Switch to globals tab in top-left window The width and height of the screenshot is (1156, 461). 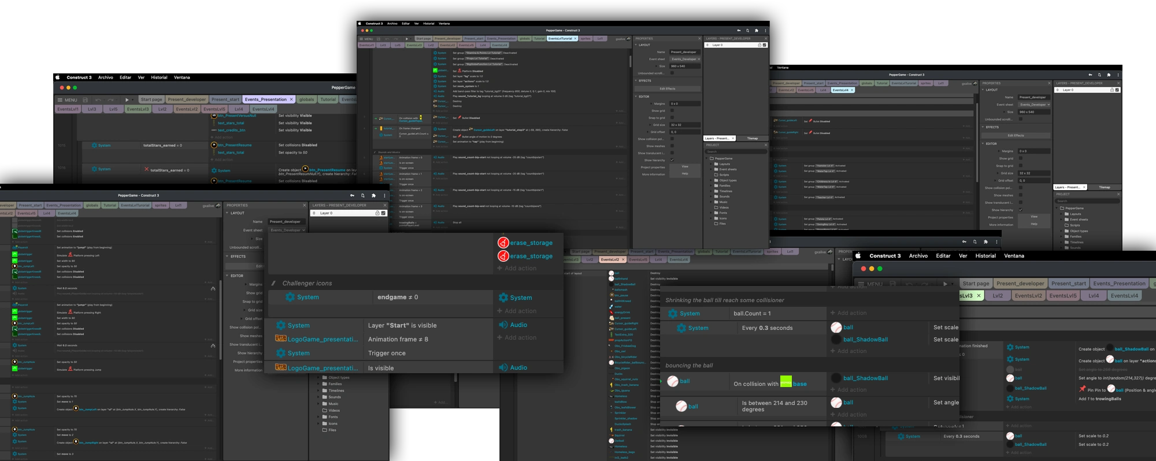(x=307, y=99)
